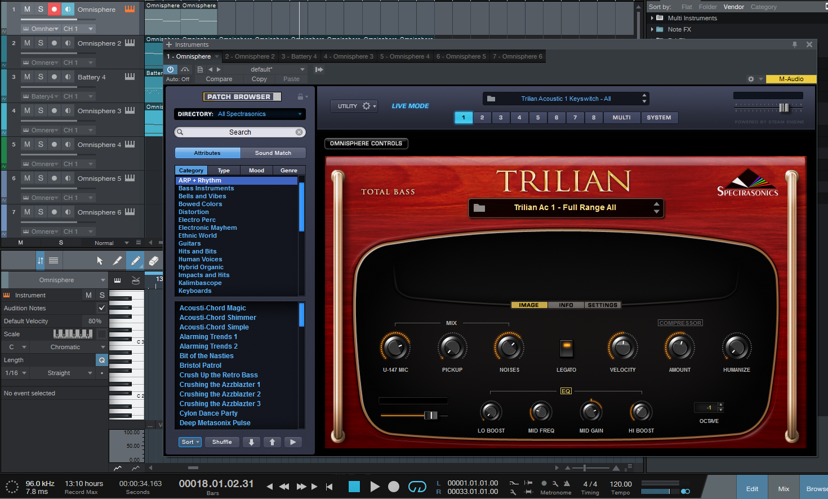Select the Arrow tool in the editor
The image size is (828, 499).
coord(100,261)
